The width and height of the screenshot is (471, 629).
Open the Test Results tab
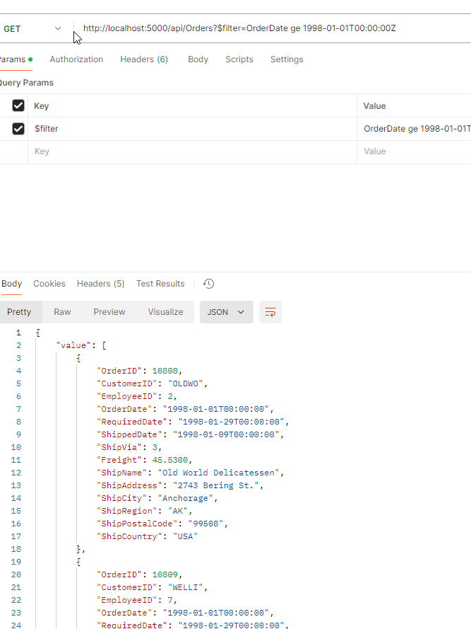click(x=160, y=284)
